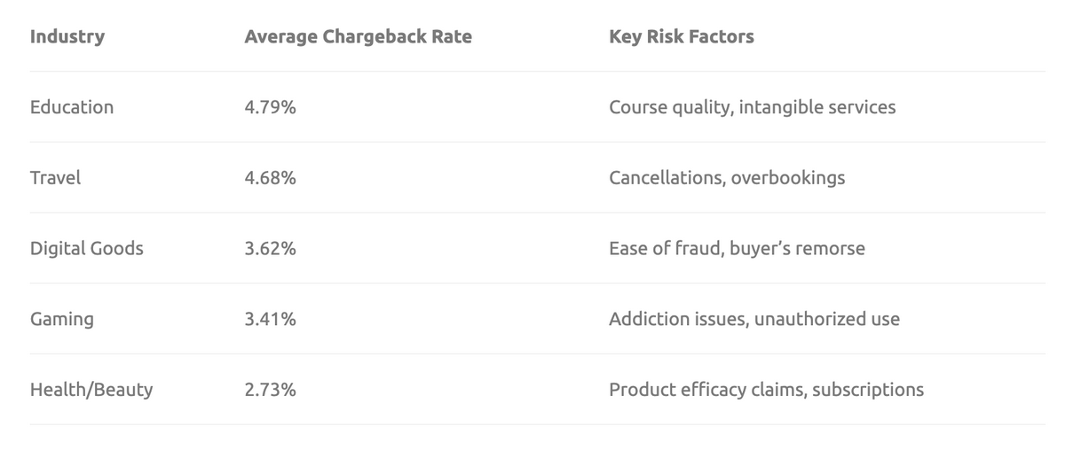Click the 4.79% chargeback rate value

pos(270,107)
